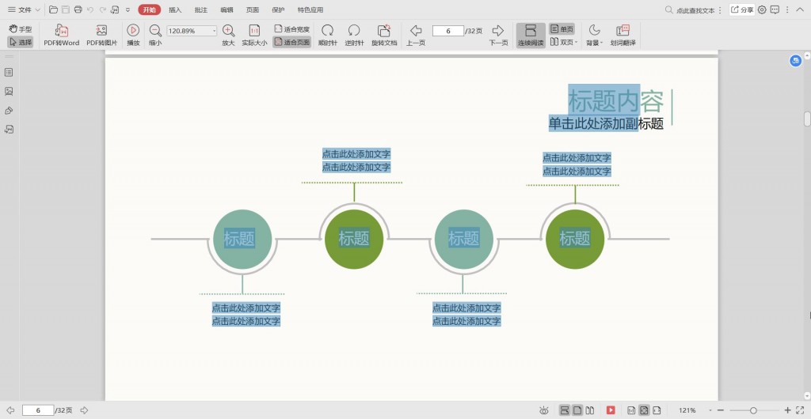The image size is (811, 419).
Task: Expand the 120.89% zoom dropdown
Action: pos(214,31)
